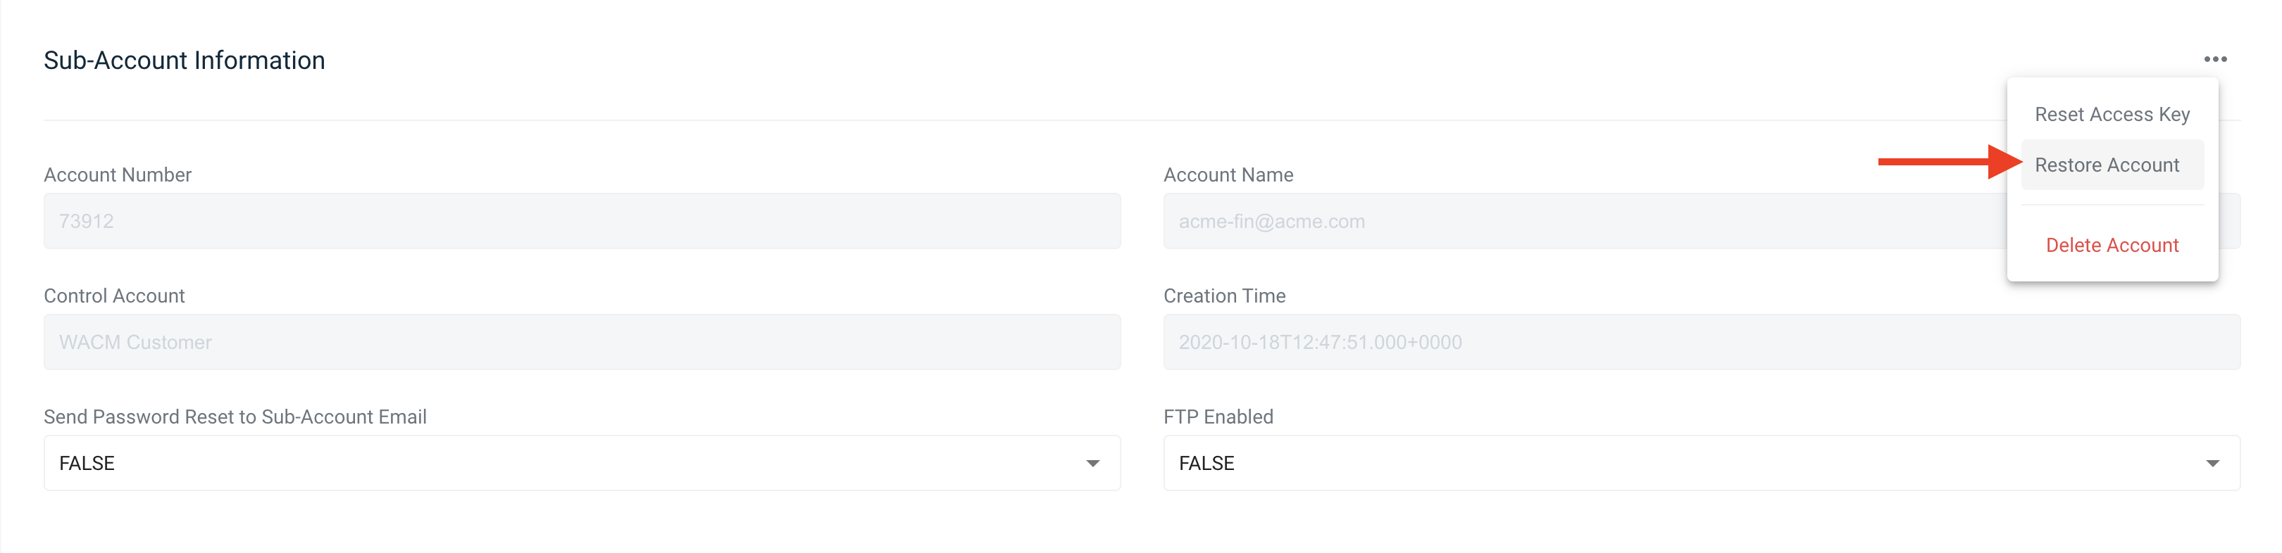Click the Send Password Reset to Sub-Account Email label

(x=235, y=417)
